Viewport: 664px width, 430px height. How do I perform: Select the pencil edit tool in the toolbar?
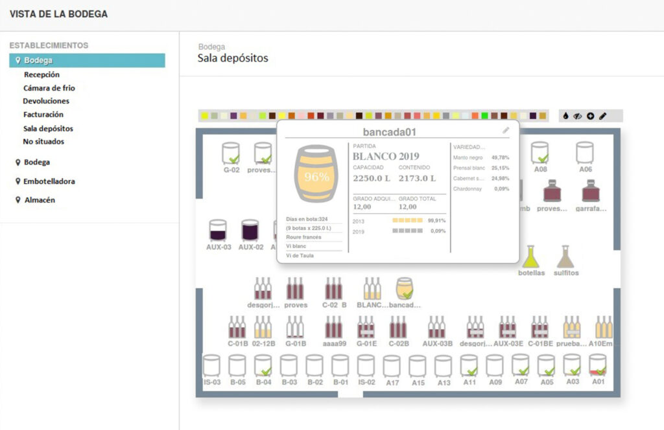pyautogui.click(x=602, y=116)
